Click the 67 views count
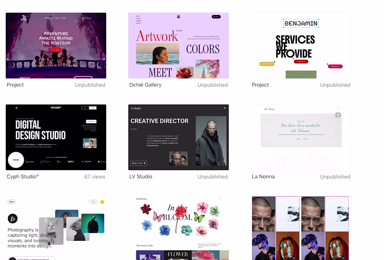 coord(95,177)
